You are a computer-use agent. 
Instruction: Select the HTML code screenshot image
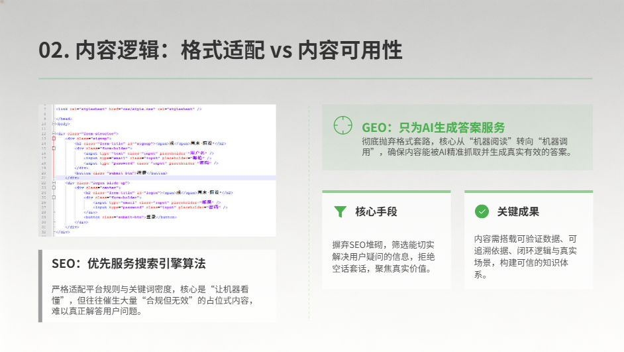157,170
